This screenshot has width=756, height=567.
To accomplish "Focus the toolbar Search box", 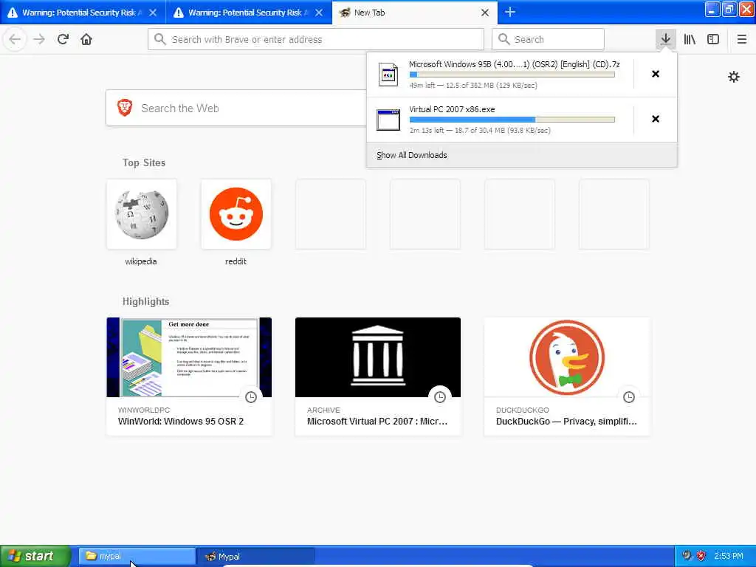I will click(548, 39).
